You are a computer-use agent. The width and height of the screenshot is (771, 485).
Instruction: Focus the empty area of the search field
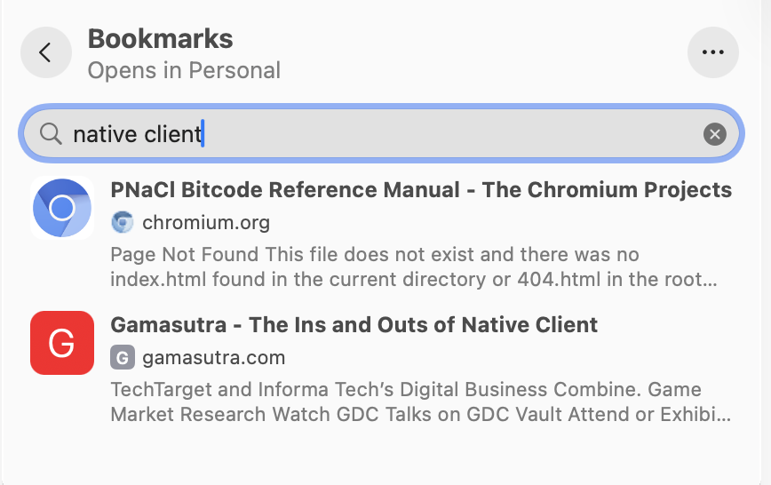click(x=444, y=134)
